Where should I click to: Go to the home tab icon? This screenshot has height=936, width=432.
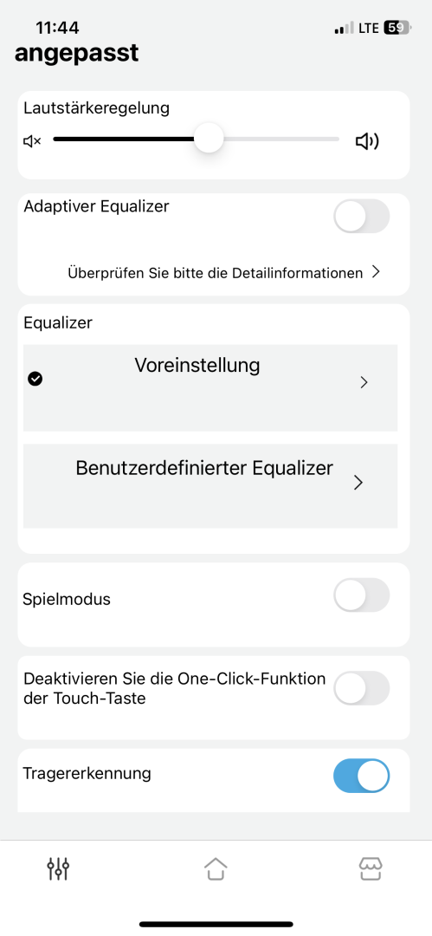point(216,868)
